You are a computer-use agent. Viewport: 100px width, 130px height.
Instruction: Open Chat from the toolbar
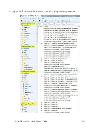click(x=41, y=21)
